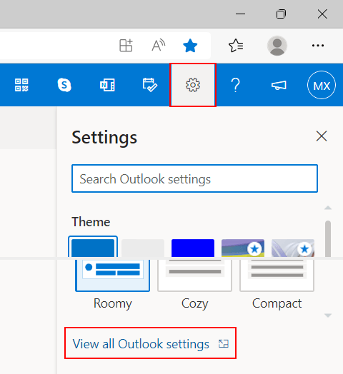The image size is (343, 374).
Task: Click the blue Favorite star icon
Action: (190, 46)
